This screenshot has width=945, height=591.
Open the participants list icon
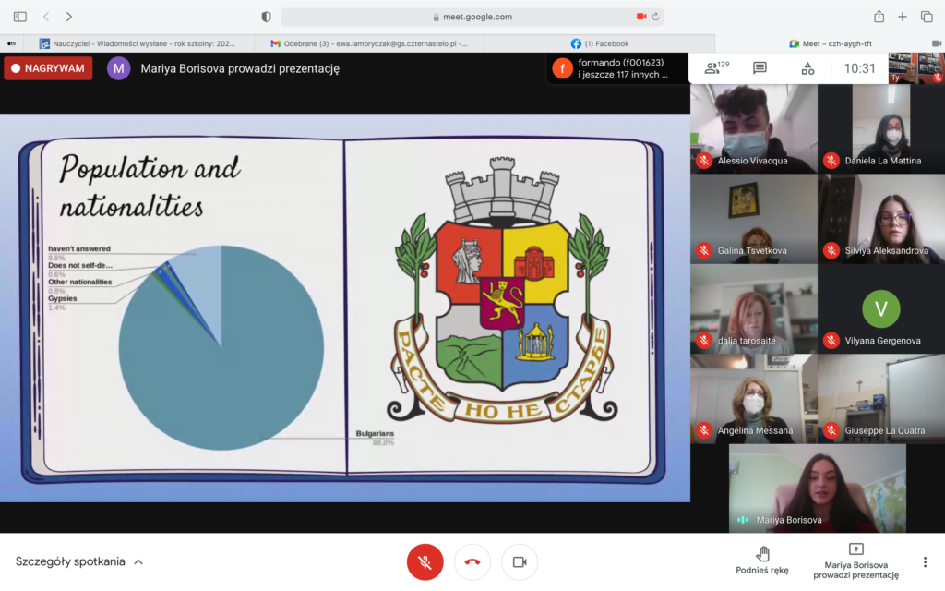712,68
